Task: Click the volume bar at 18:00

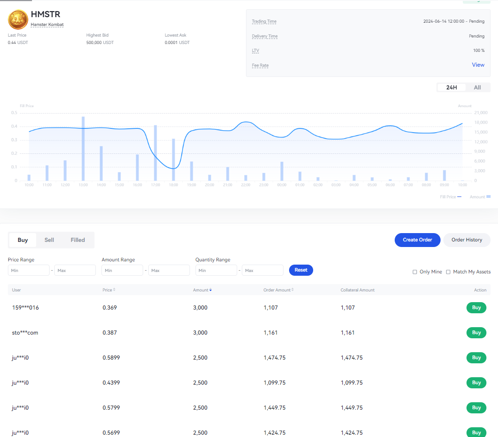Action: pos(173,160)
